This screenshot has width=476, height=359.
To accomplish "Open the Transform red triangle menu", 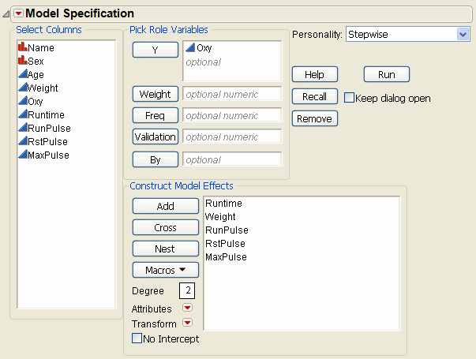I will pyautogui.click(x=187, y=323).
